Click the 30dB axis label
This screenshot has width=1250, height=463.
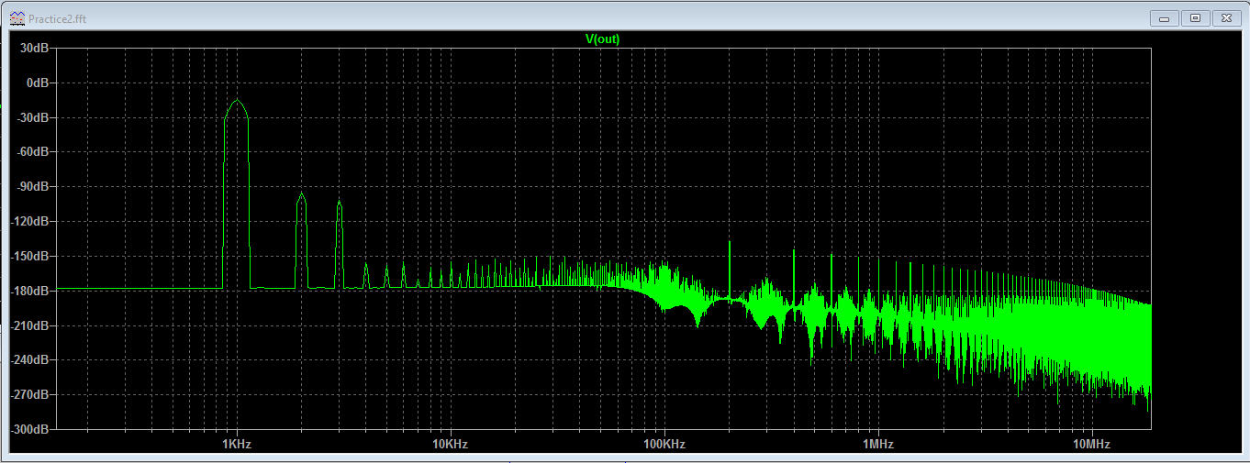pyautogui.click(x=33, y=48)
